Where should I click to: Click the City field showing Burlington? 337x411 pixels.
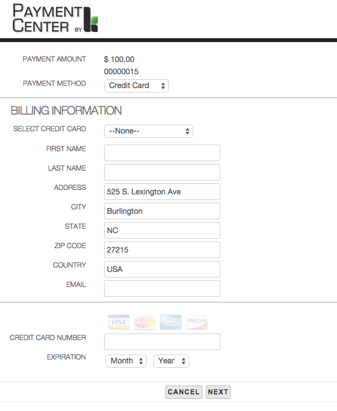click(x=162, y=211)
